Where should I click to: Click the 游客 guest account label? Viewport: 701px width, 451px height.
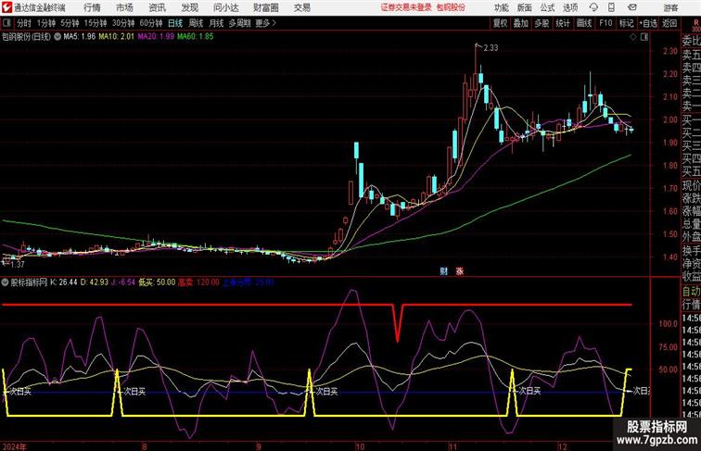[670, 7]
